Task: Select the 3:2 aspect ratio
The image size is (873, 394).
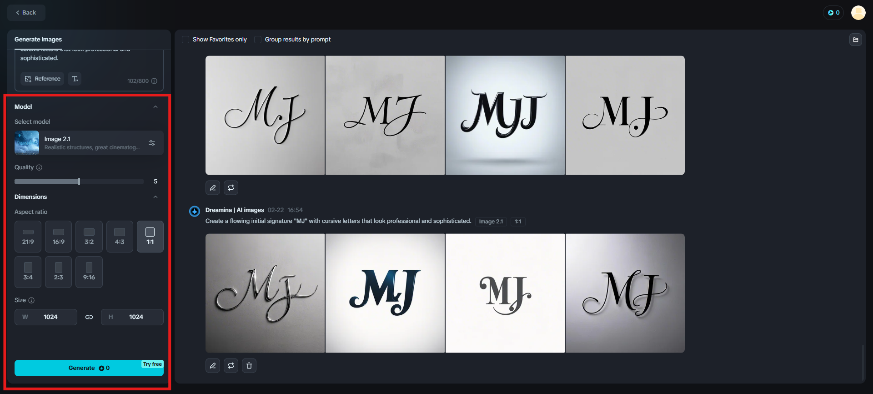Action: coord(89,237)
